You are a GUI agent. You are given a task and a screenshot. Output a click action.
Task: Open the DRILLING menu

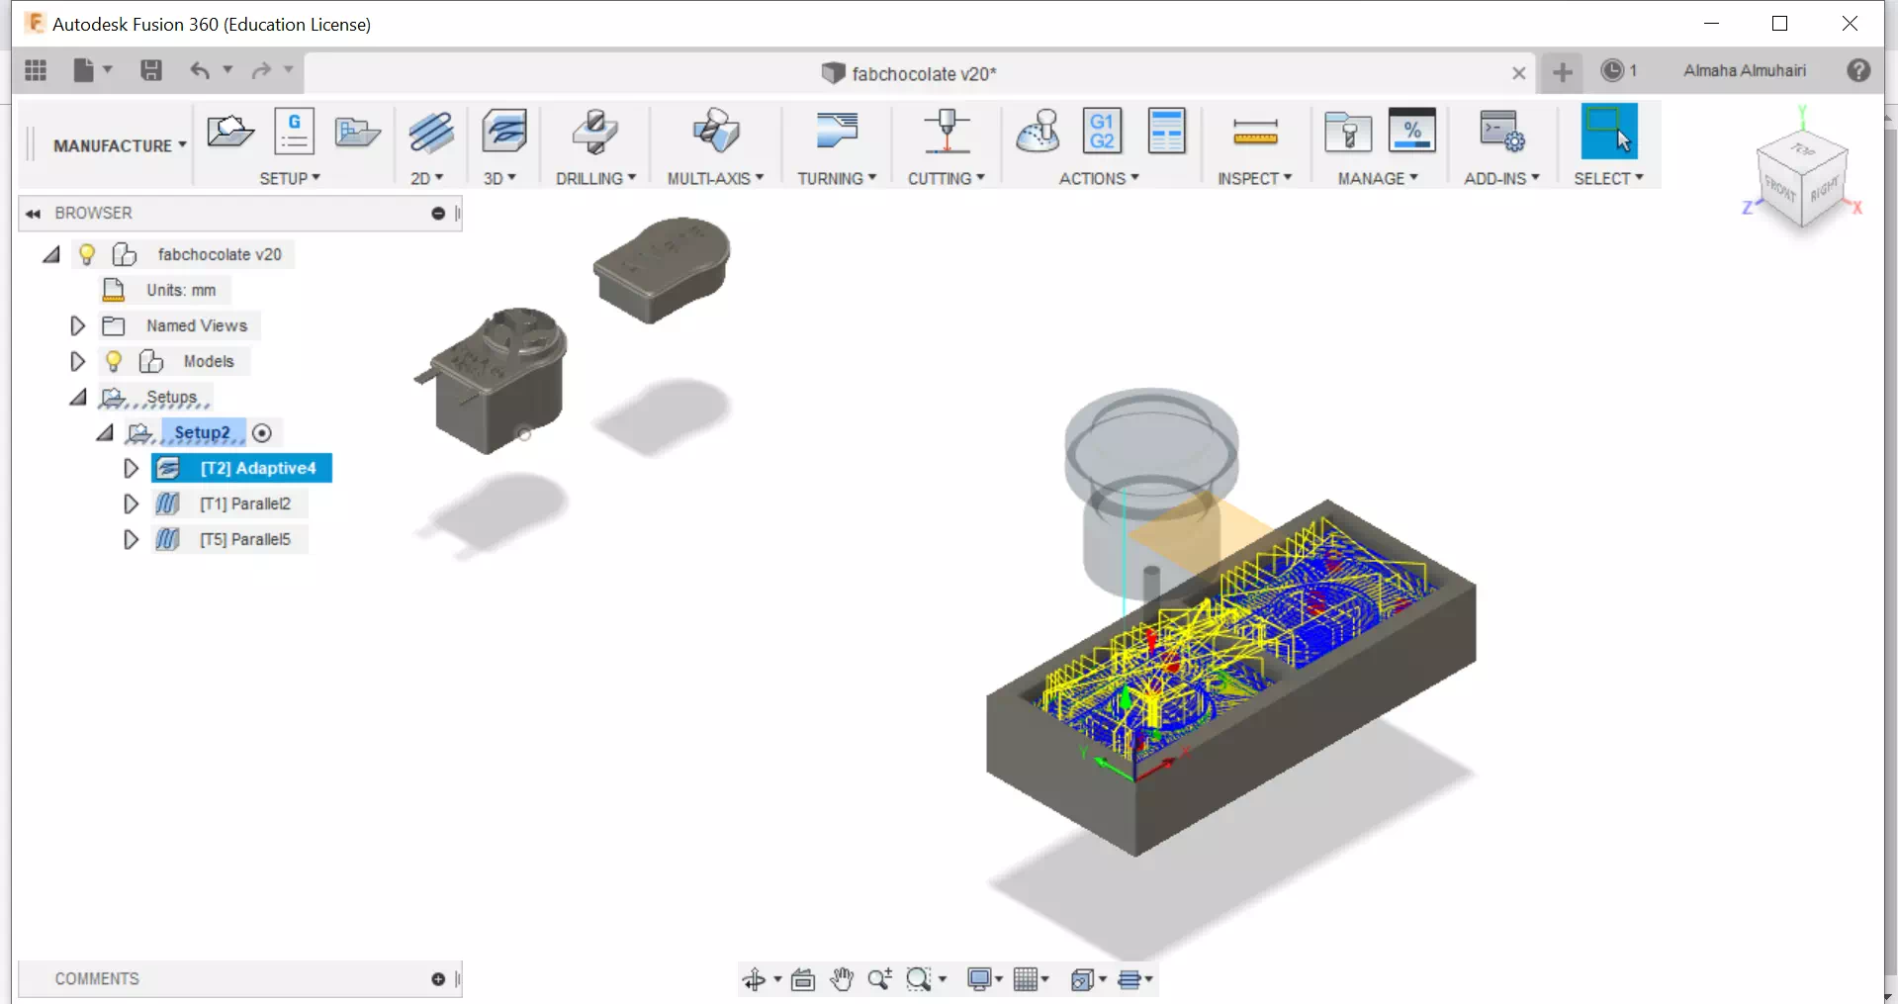[595, 178]
